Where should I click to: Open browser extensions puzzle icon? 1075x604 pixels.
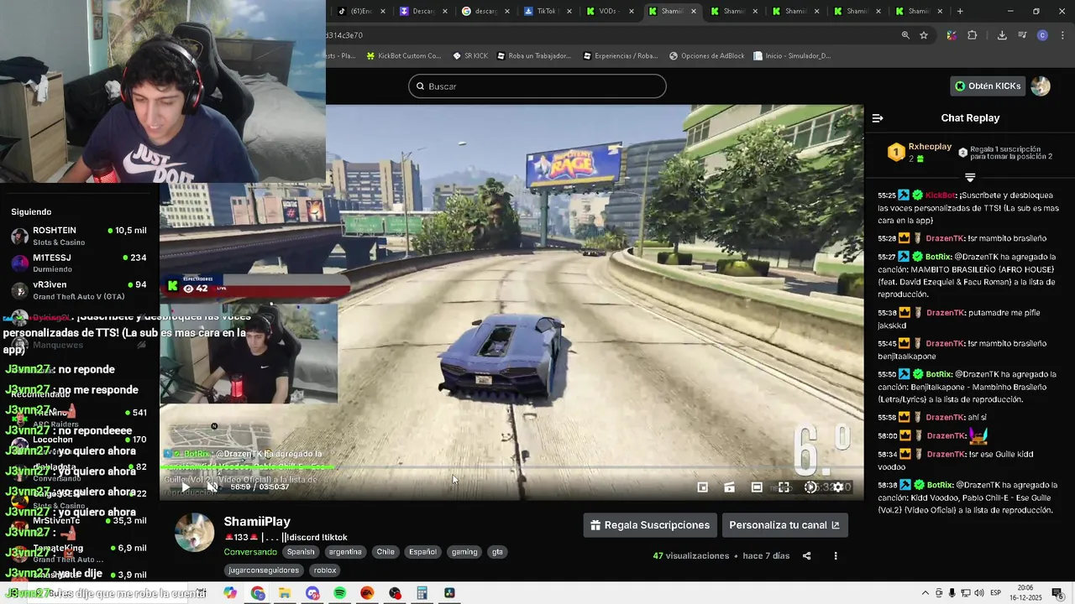[x=973, y=35]
